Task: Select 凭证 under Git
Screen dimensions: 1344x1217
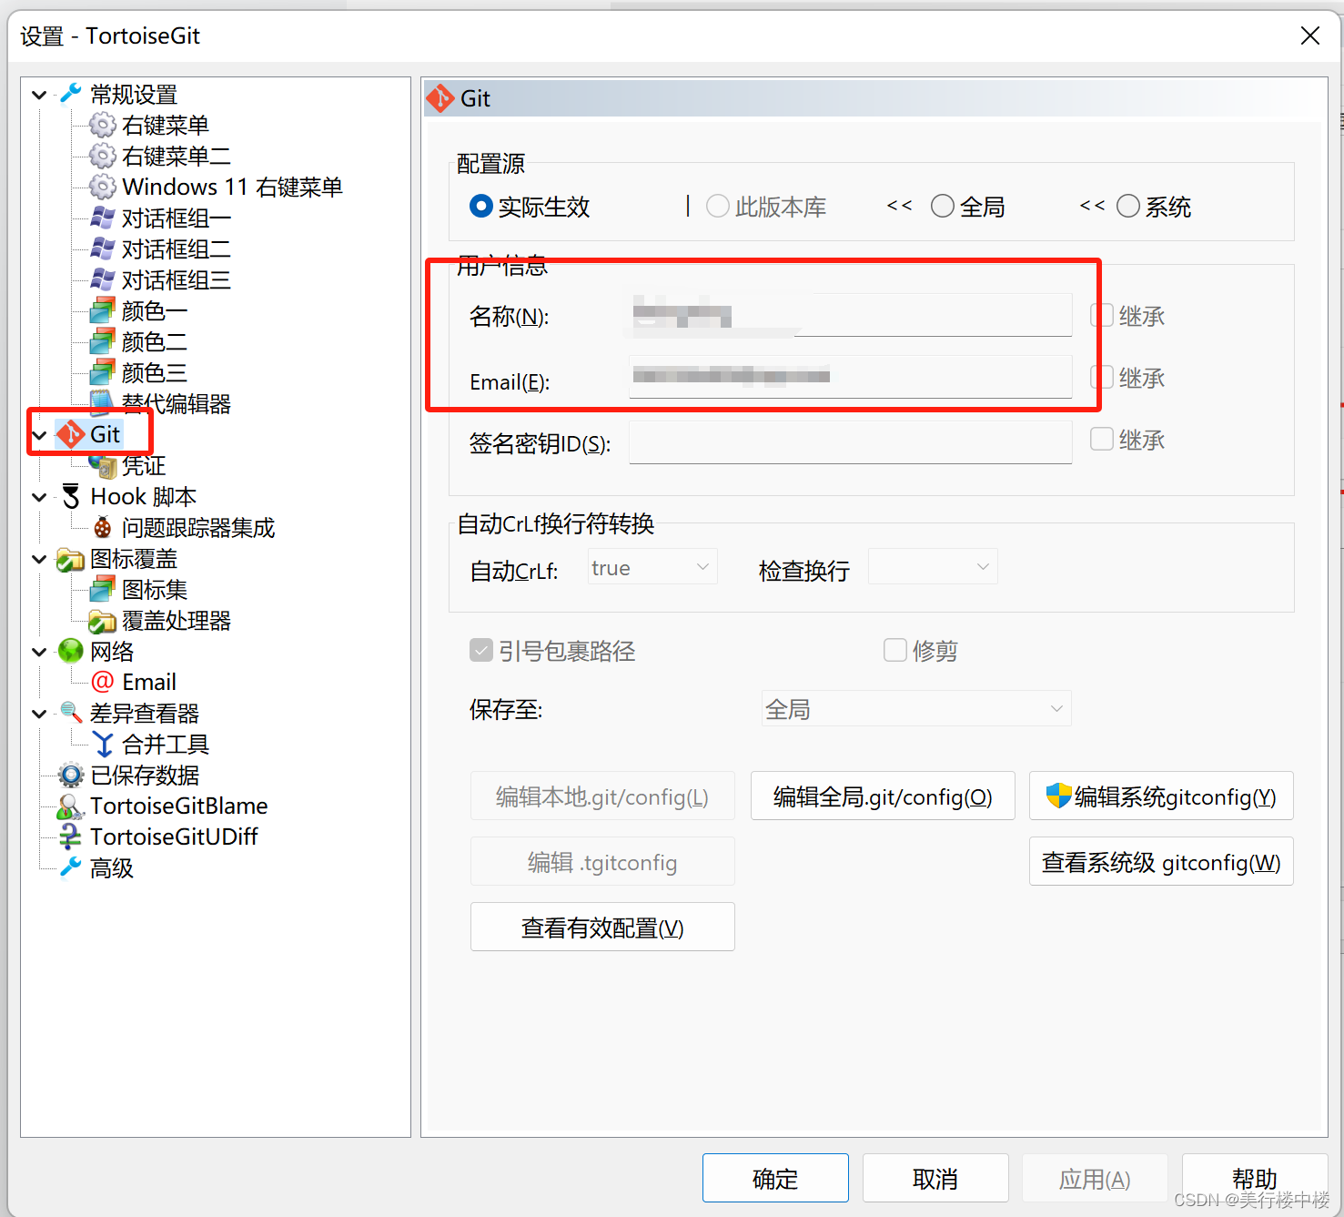Action: click(144, 465)
